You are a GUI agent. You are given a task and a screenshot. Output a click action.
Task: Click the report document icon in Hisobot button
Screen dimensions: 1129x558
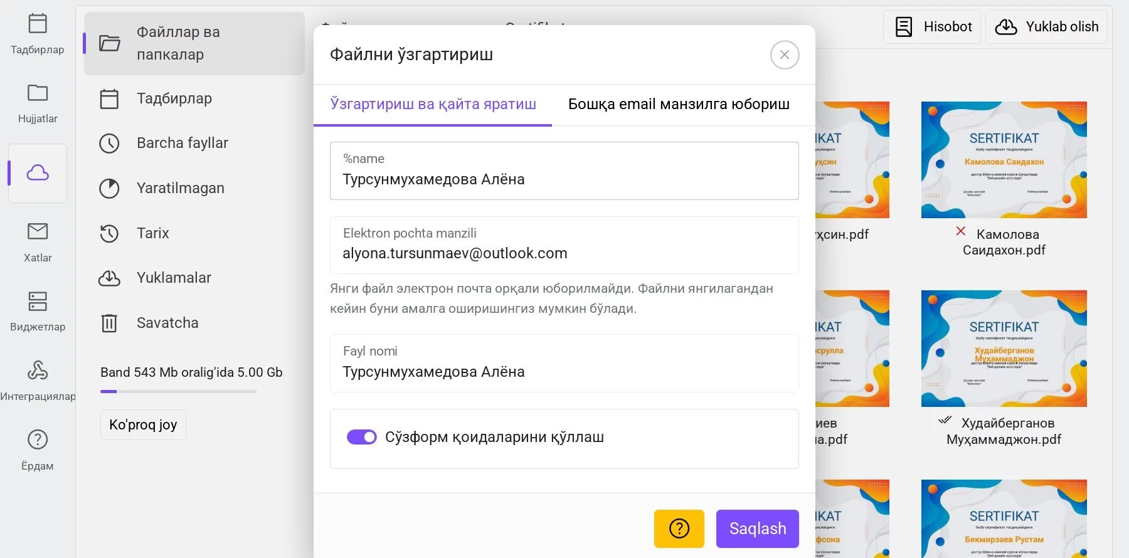click(x=904, y=27)
